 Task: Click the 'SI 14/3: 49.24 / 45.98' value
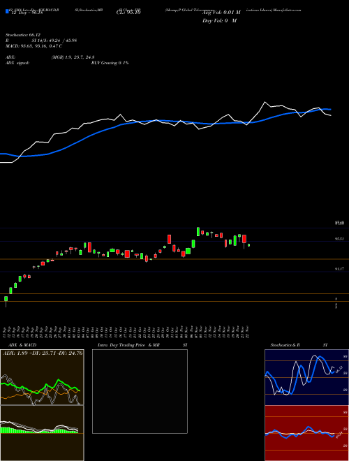coord(54,41)
